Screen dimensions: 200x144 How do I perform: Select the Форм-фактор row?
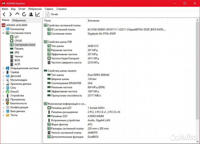click(70, 125)
